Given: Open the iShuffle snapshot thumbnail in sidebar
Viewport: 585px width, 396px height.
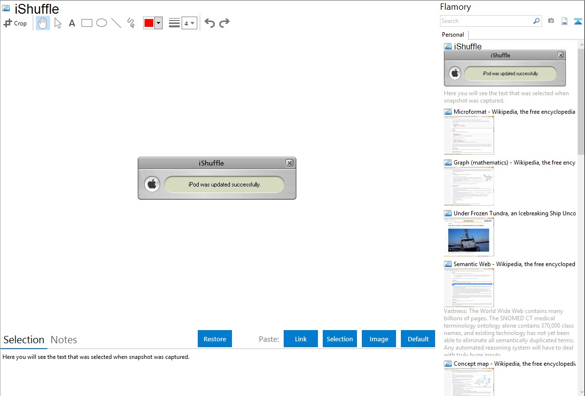Looking at the screenshot, I should pos(505,68).
